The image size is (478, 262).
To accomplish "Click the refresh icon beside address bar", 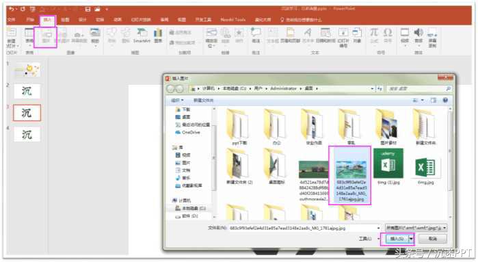I will click(380, 89).
